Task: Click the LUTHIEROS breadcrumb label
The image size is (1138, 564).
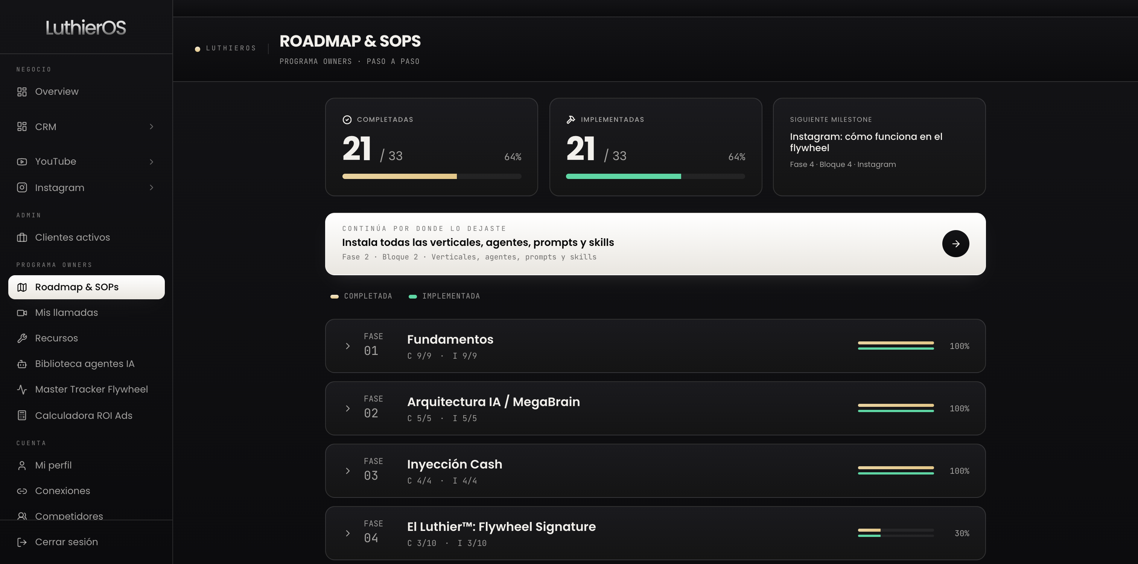Action: [x=231, y=48]
